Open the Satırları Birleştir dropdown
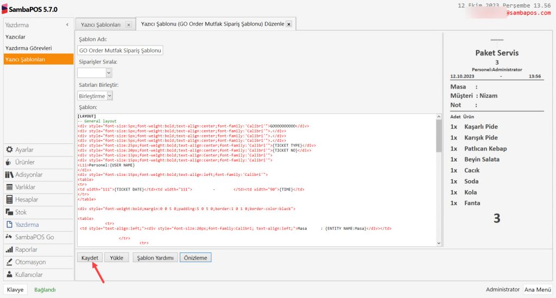Viewport: 556px width, 298px height. 110,96
